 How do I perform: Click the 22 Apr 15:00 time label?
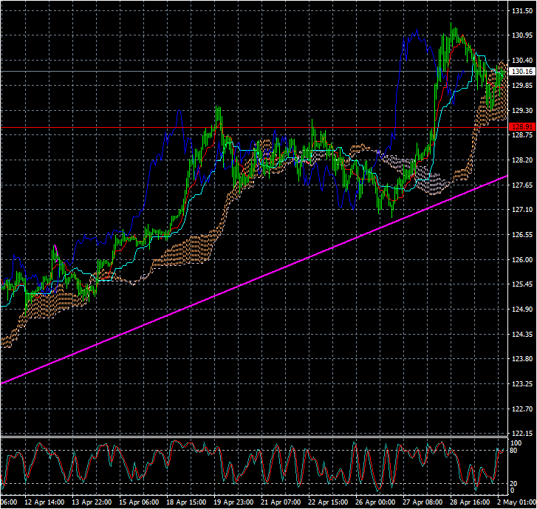click(x=328, y=502)
